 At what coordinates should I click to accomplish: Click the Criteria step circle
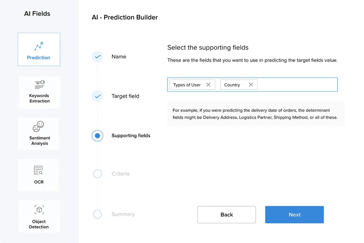coord(97,174)
